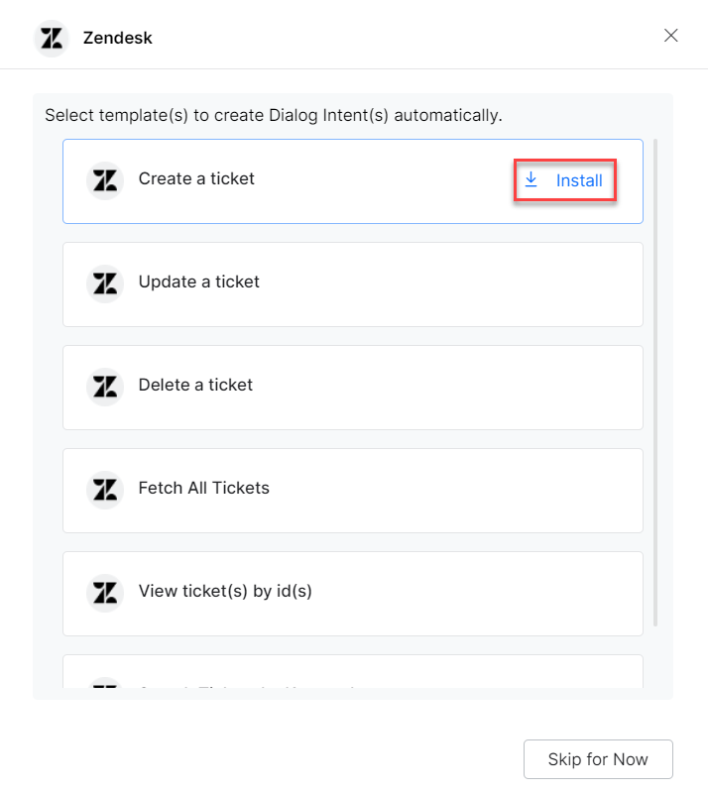The width and height of the screenshot is (708, 793).
Task: Click the Zendesk icon beside Create a ticket
Action: click(105, 180)
